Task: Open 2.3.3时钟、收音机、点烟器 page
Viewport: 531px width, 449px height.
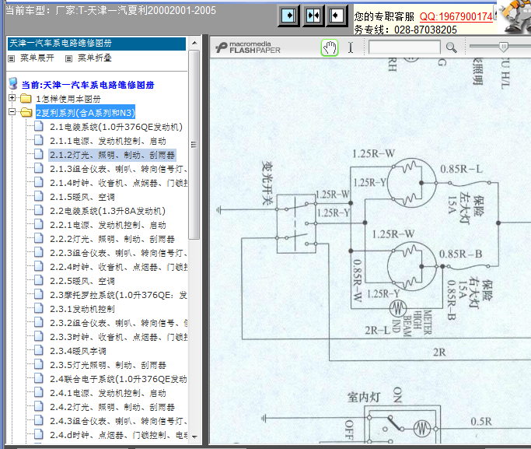Action: [118, 337]
